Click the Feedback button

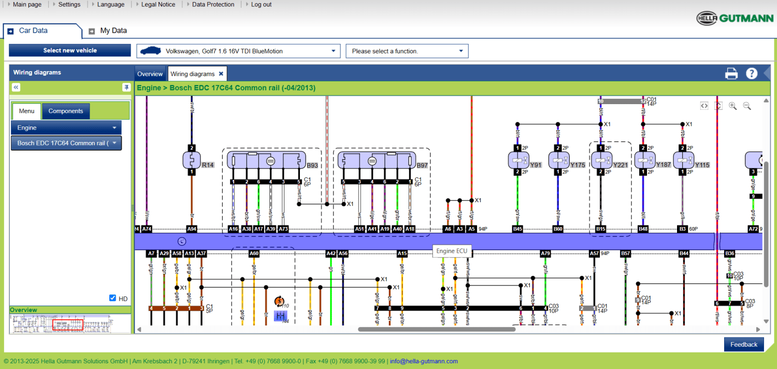[x=743, y=344]
